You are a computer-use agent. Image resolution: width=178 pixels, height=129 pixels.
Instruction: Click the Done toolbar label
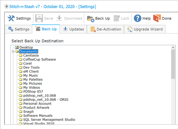(x=167, y=18)
